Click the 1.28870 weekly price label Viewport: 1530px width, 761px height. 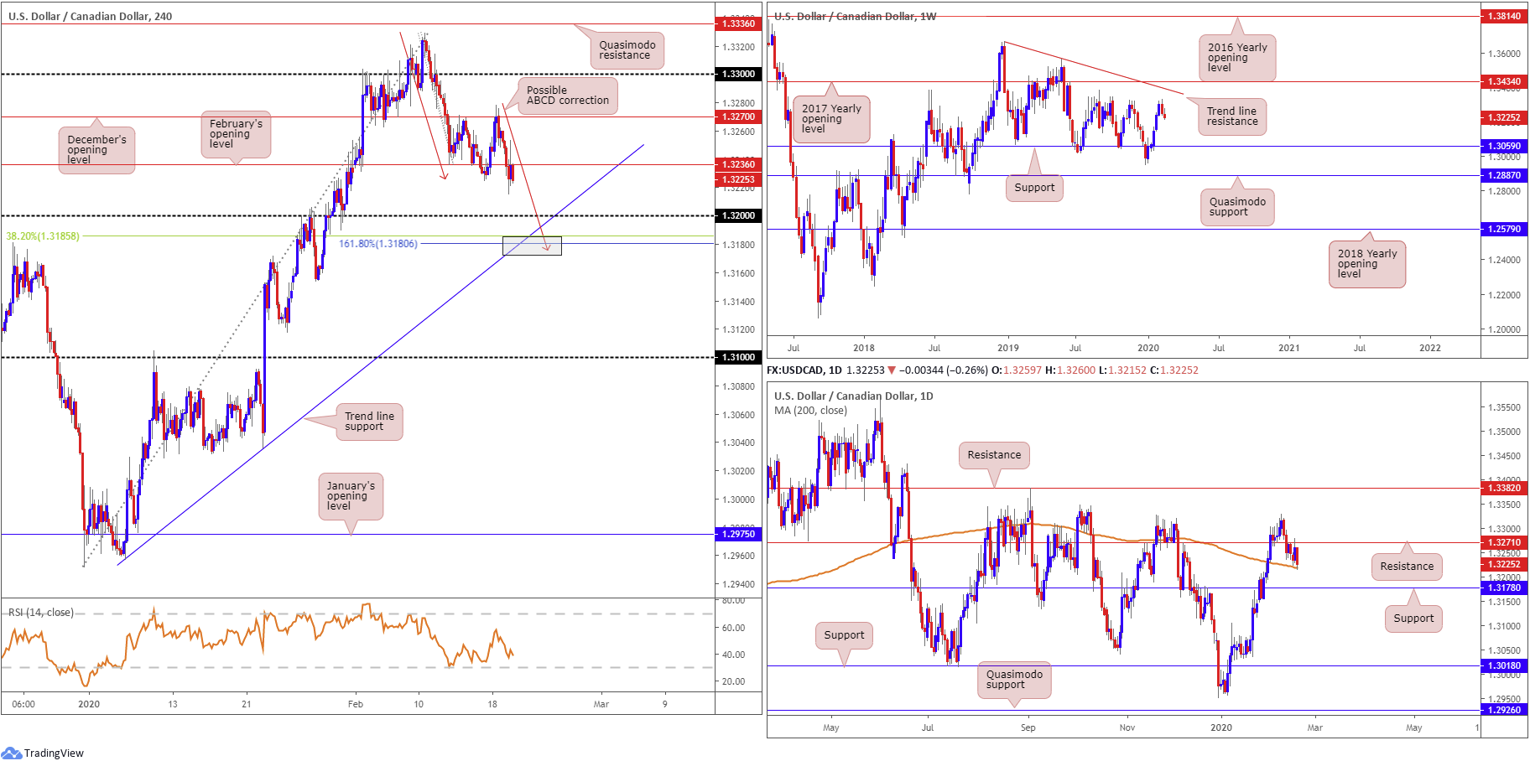pos(1504,175)
